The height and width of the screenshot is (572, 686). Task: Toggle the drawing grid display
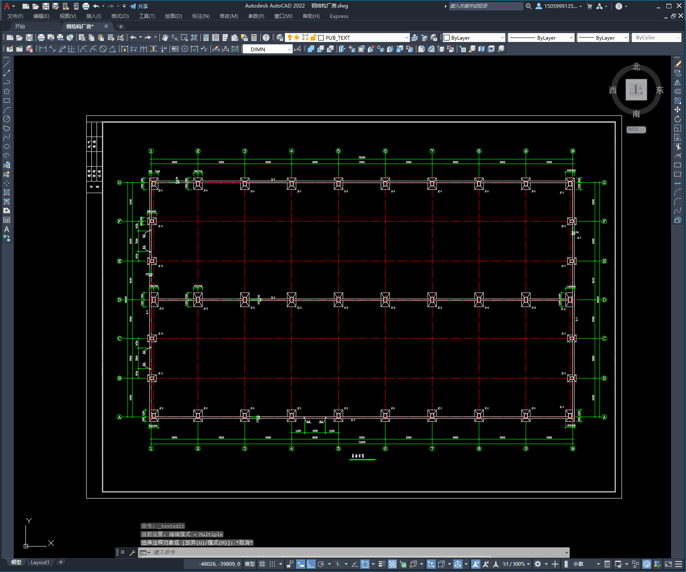tap(262, 564)
